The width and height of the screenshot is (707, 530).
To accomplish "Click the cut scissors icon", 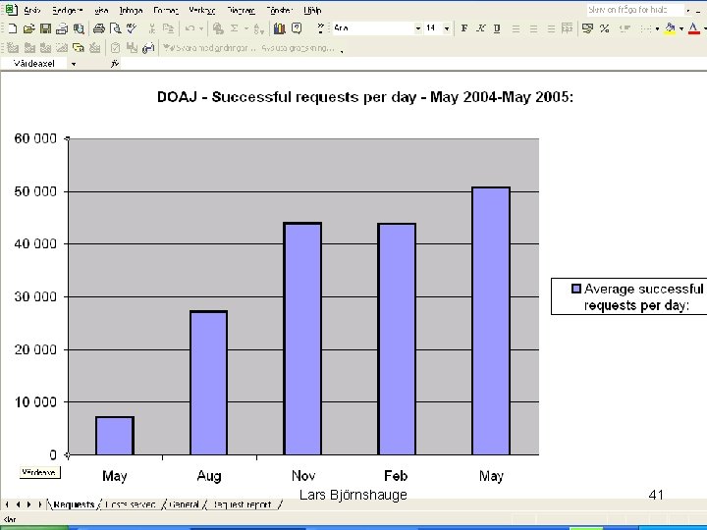I will 152,28.
